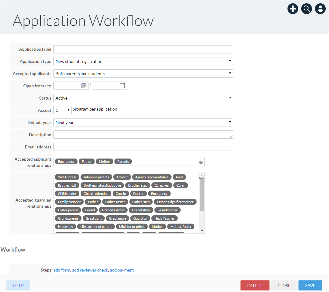This screenshot has width=329, height=292.
Task: Click the plus add icon in header
Action: pyautogui.click(x=293, y=9)
